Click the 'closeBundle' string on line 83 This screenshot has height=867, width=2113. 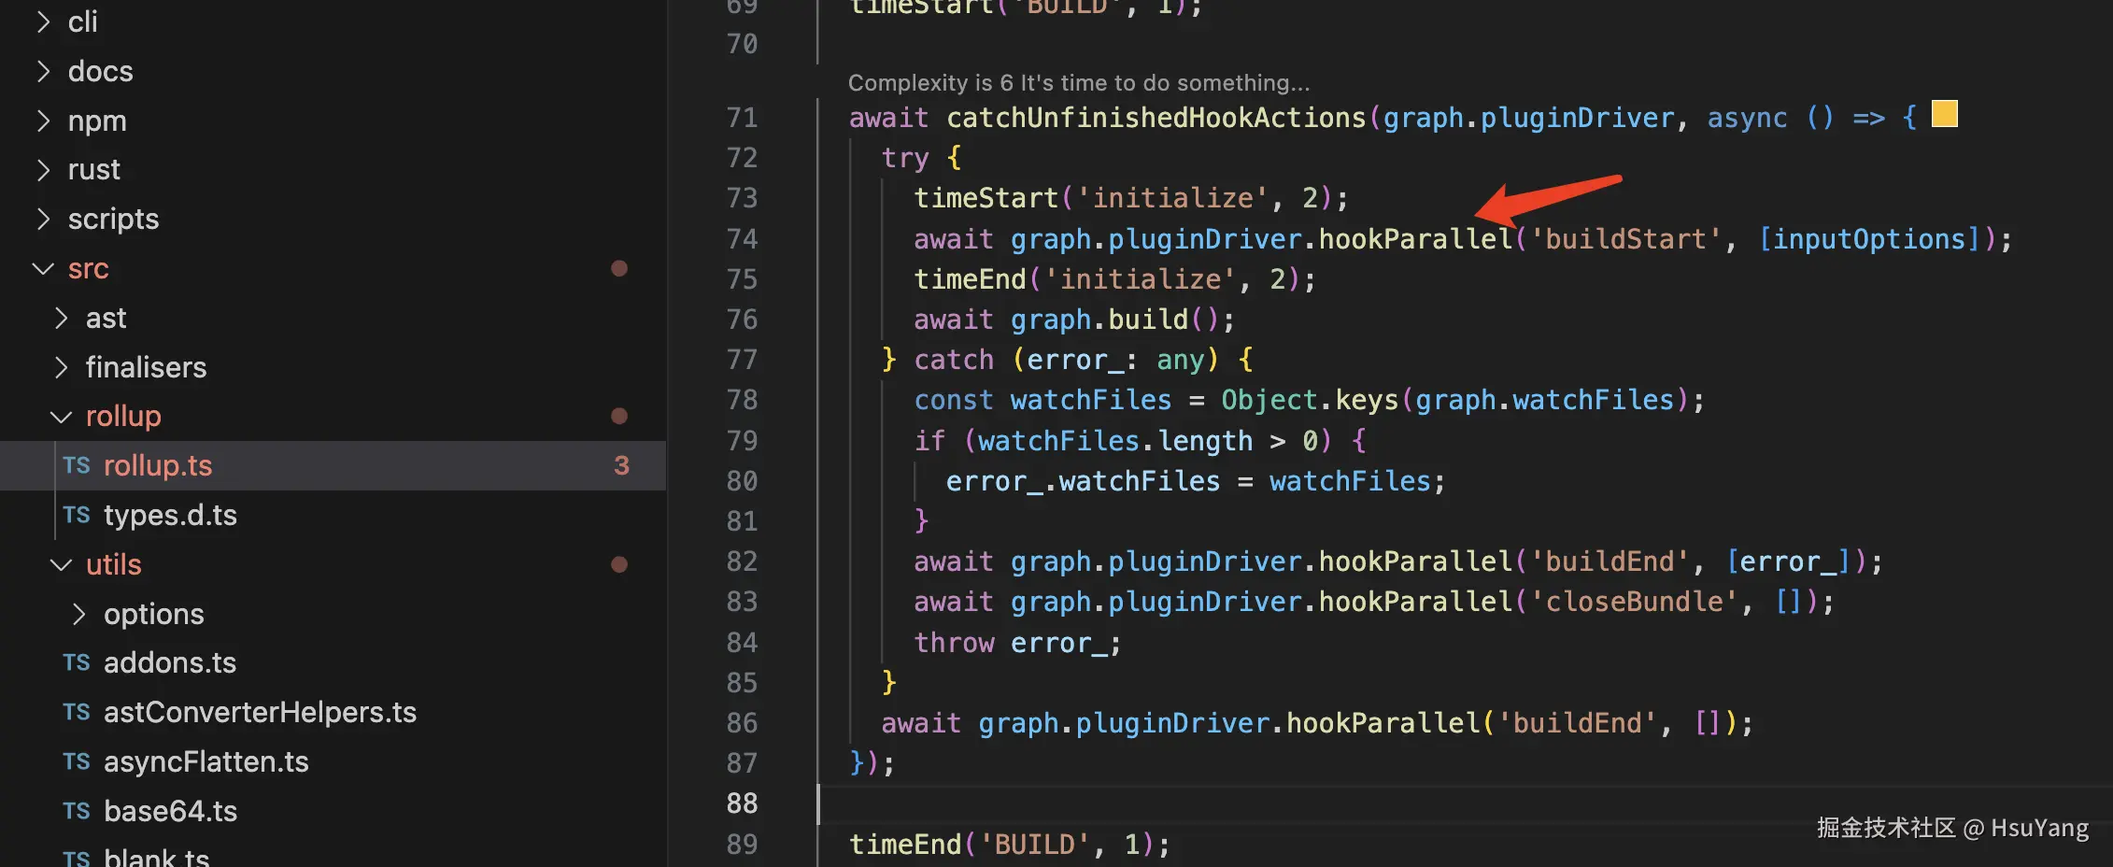point(1634,602)
